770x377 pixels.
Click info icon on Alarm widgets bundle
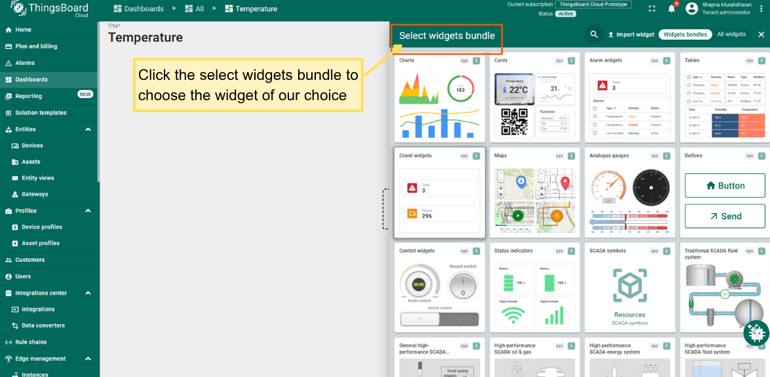666,61
